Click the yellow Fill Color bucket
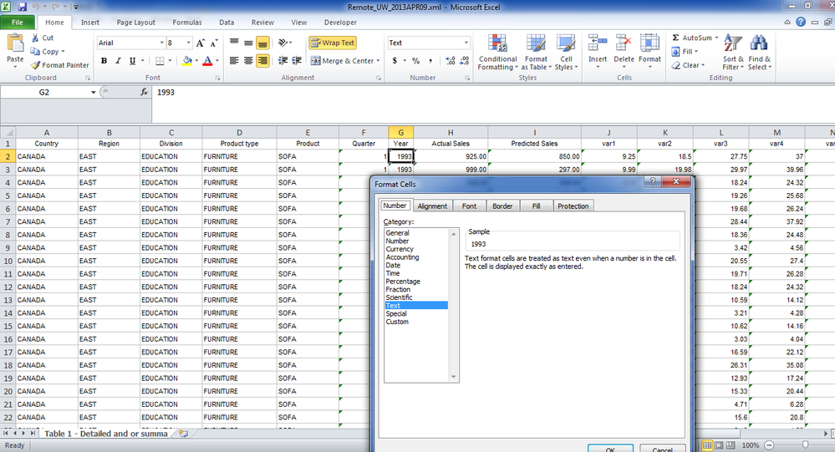 pos(186,61)
